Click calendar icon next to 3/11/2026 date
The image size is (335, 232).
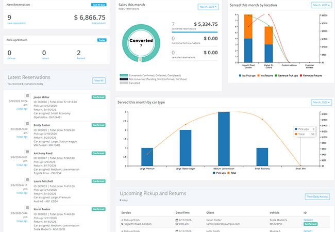coord(177,220)
